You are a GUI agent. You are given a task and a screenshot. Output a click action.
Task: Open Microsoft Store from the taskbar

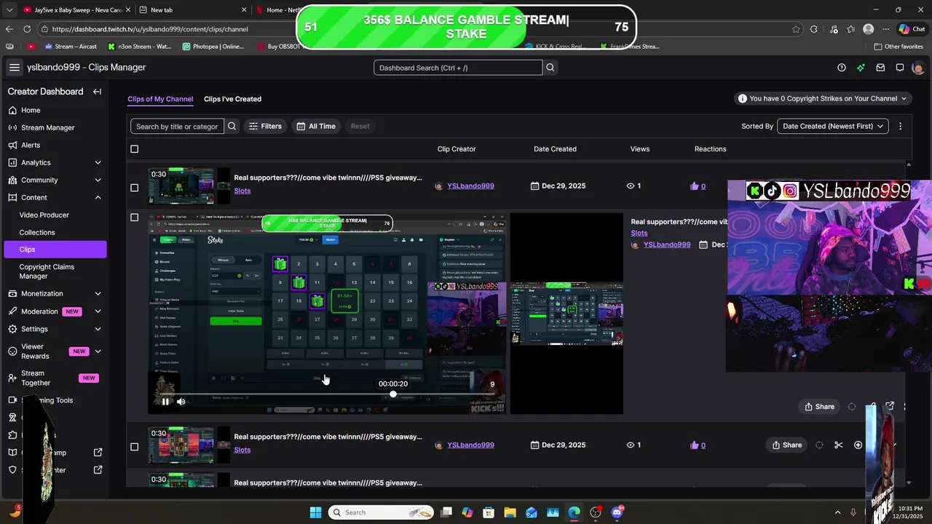489,512
